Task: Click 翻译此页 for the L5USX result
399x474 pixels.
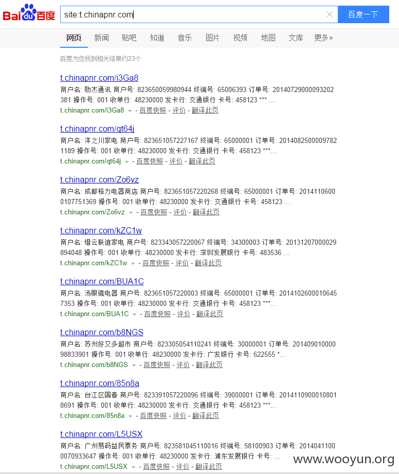Action: pos(209,467)
